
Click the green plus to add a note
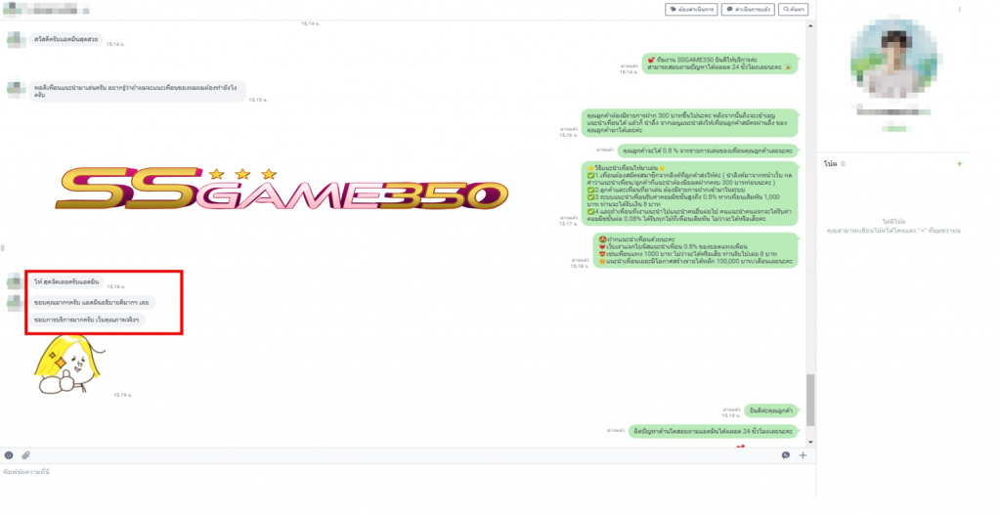959,164
